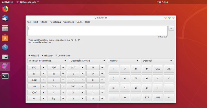Collapse the Keypad section
The image size is (207, 108).
[34, 56]
